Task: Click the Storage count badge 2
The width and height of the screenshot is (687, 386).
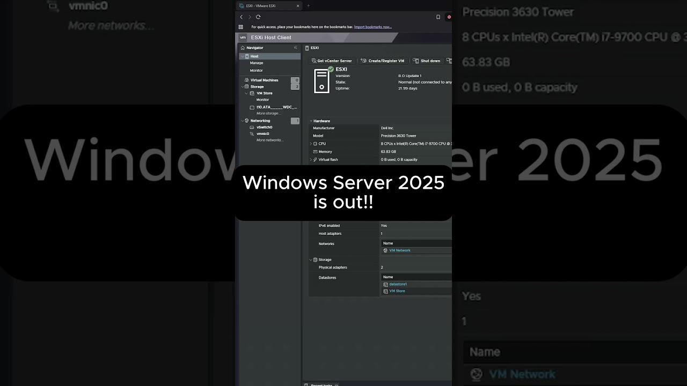Action: [x=295, y=86]
